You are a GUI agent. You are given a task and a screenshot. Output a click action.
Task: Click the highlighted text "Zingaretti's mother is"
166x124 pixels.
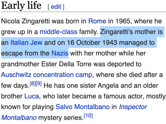[x=131, y=32]
